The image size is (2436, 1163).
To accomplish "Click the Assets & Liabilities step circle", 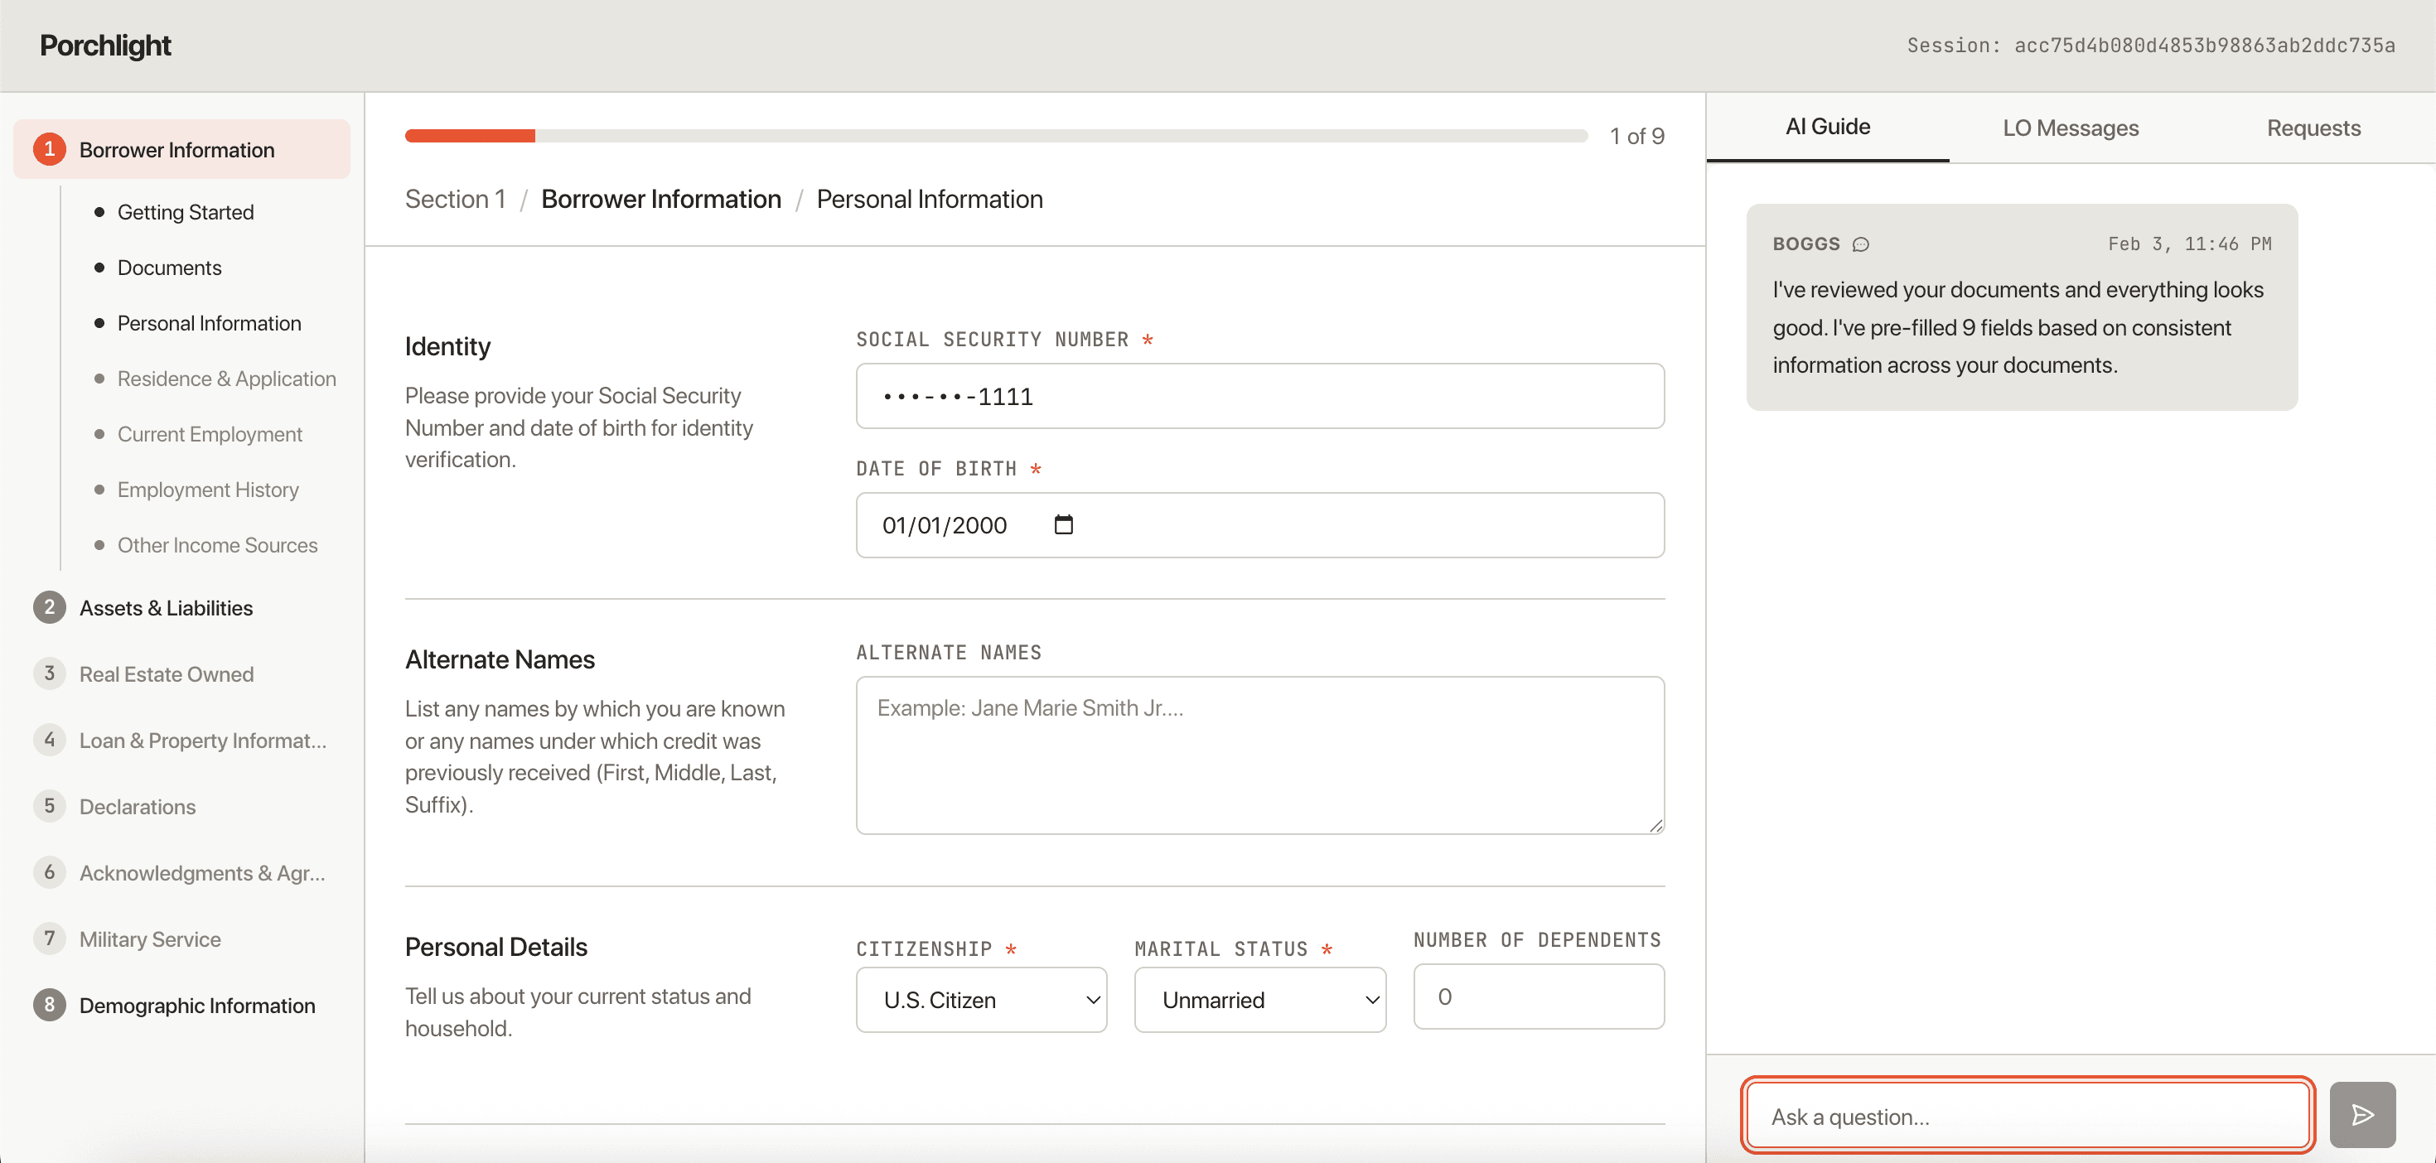I will tap(48, 607).
